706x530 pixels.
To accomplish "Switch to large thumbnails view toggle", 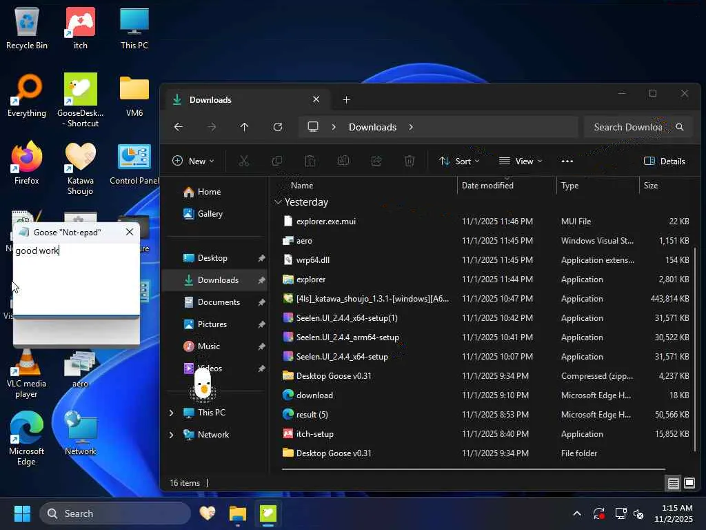I will pyautogui.click(x=689, y=483).
